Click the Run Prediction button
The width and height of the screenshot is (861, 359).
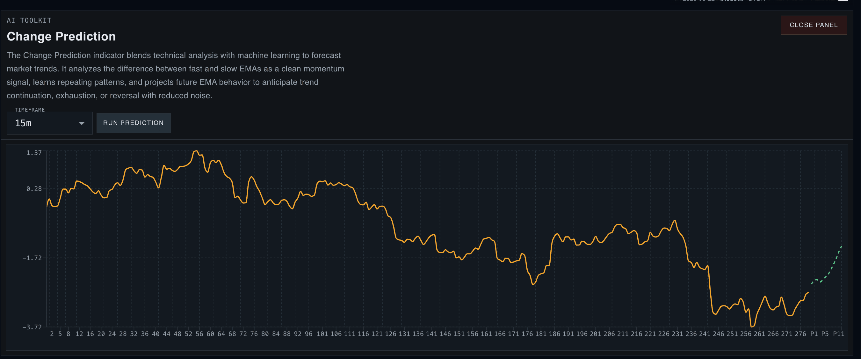[x=134, y=123]
